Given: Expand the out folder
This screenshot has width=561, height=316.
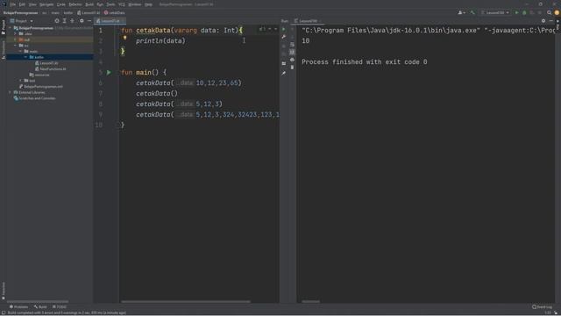Looking at the screenshot, I should [16, 39].
